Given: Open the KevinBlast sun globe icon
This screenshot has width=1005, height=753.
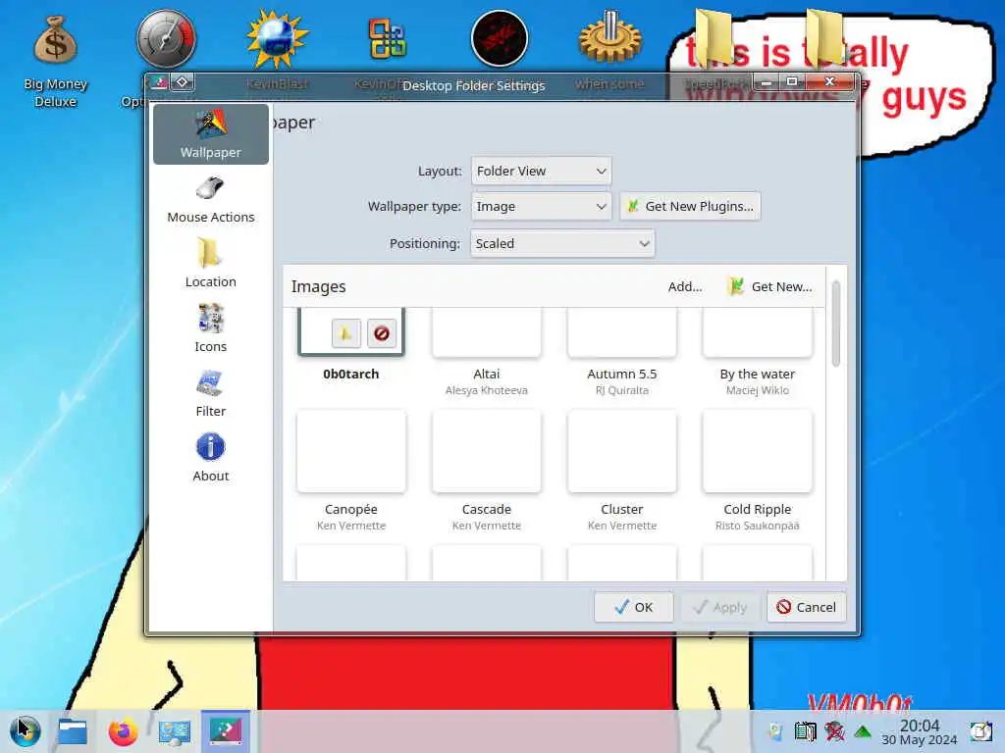Looking at the screenshot, I should tap(277, 39).
